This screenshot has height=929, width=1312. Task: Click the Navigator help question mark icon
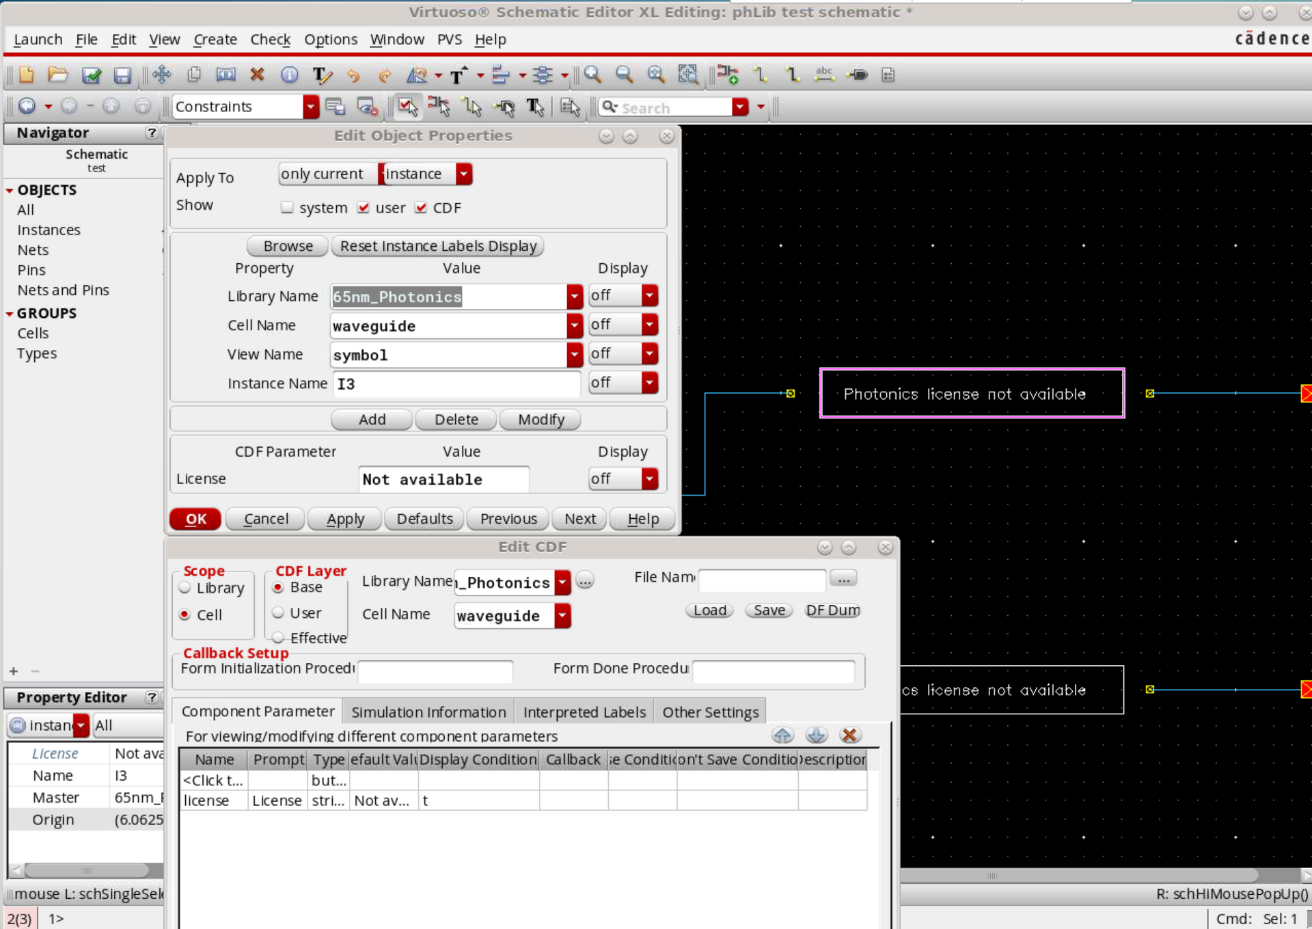pos(152,132)
